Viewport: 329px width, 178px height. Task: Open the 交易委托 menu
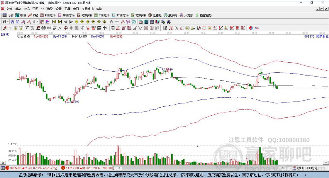pyautogui.click(x=87, y=9)
